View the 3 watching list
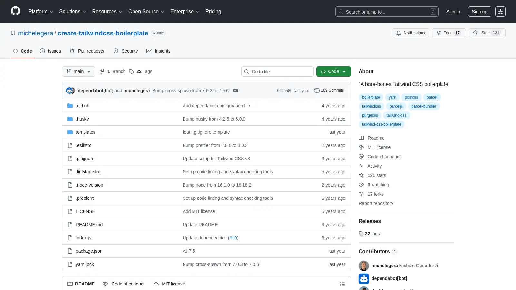The image size is (516, 290). coord(374,185)
